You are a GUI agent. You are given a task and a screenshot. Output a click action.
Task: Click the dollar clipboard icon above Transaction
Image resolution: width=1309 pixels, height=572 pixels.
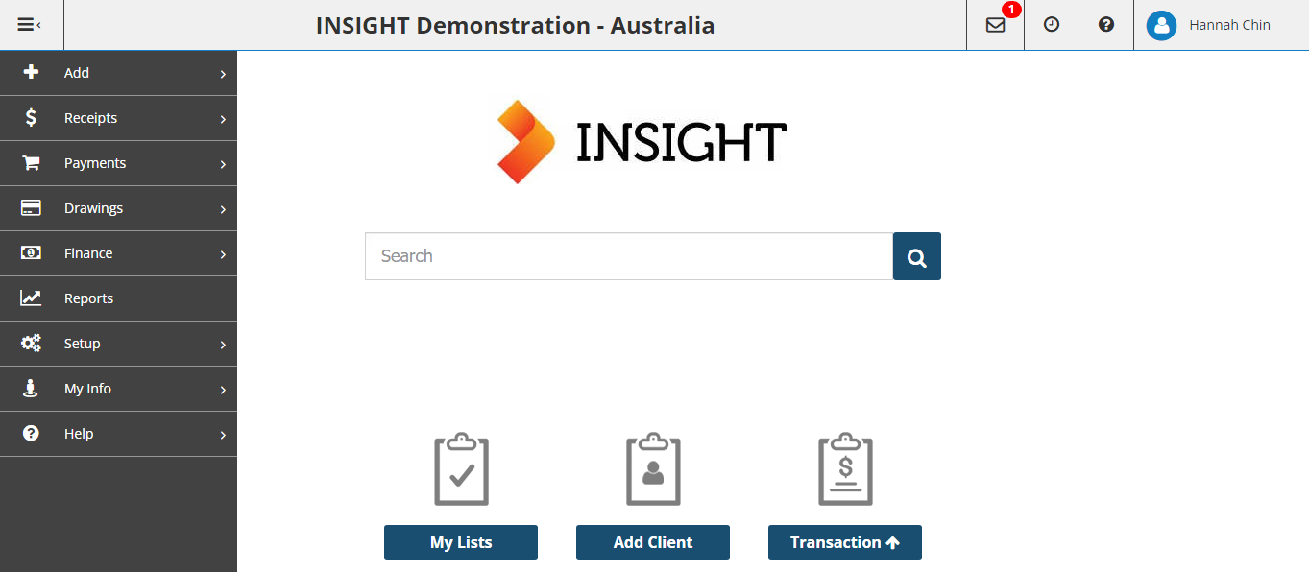click(845, 468)
